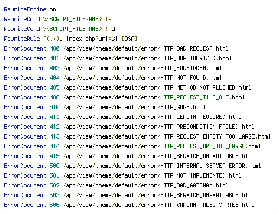The width and height of the screenshot is (279, 214).
Task: Click error code '415'
Action: (54, 156)
